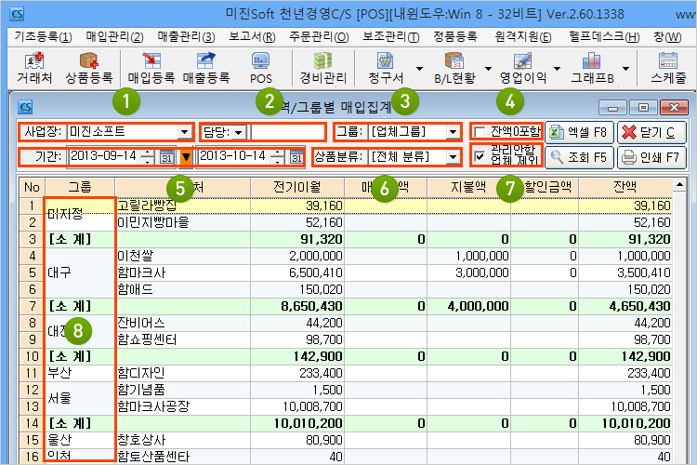Open 보고서(R) menu

252,36
